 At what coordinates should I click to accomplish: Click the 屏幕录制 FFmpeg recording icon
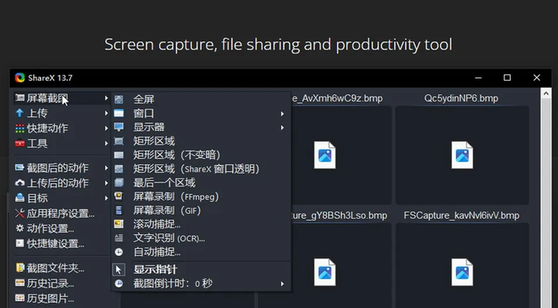coord(119,196)
